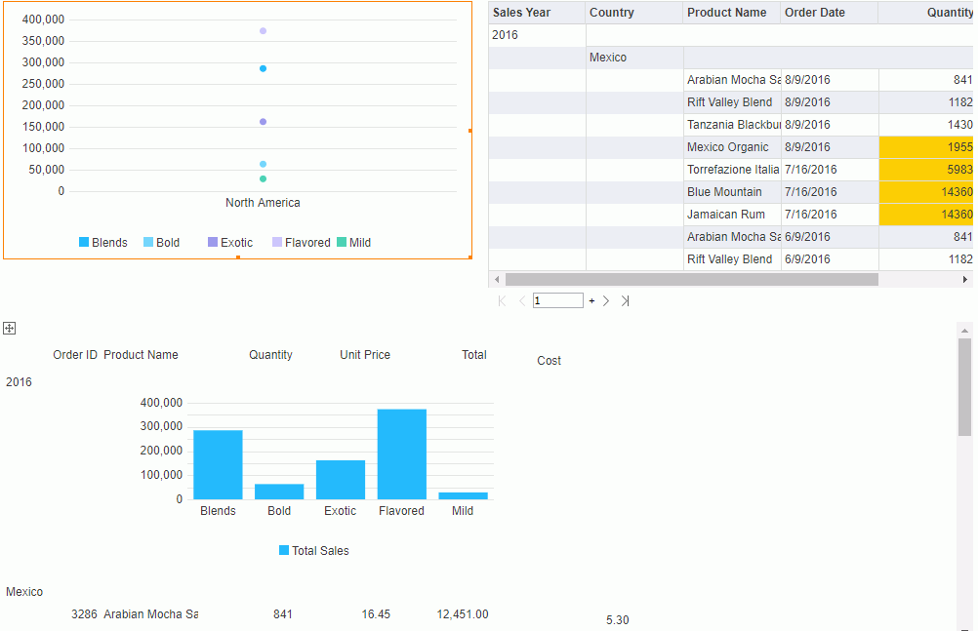This screenshot has width=978, height=631.
Task: Click the page number input field
Action: coord(557,301)
